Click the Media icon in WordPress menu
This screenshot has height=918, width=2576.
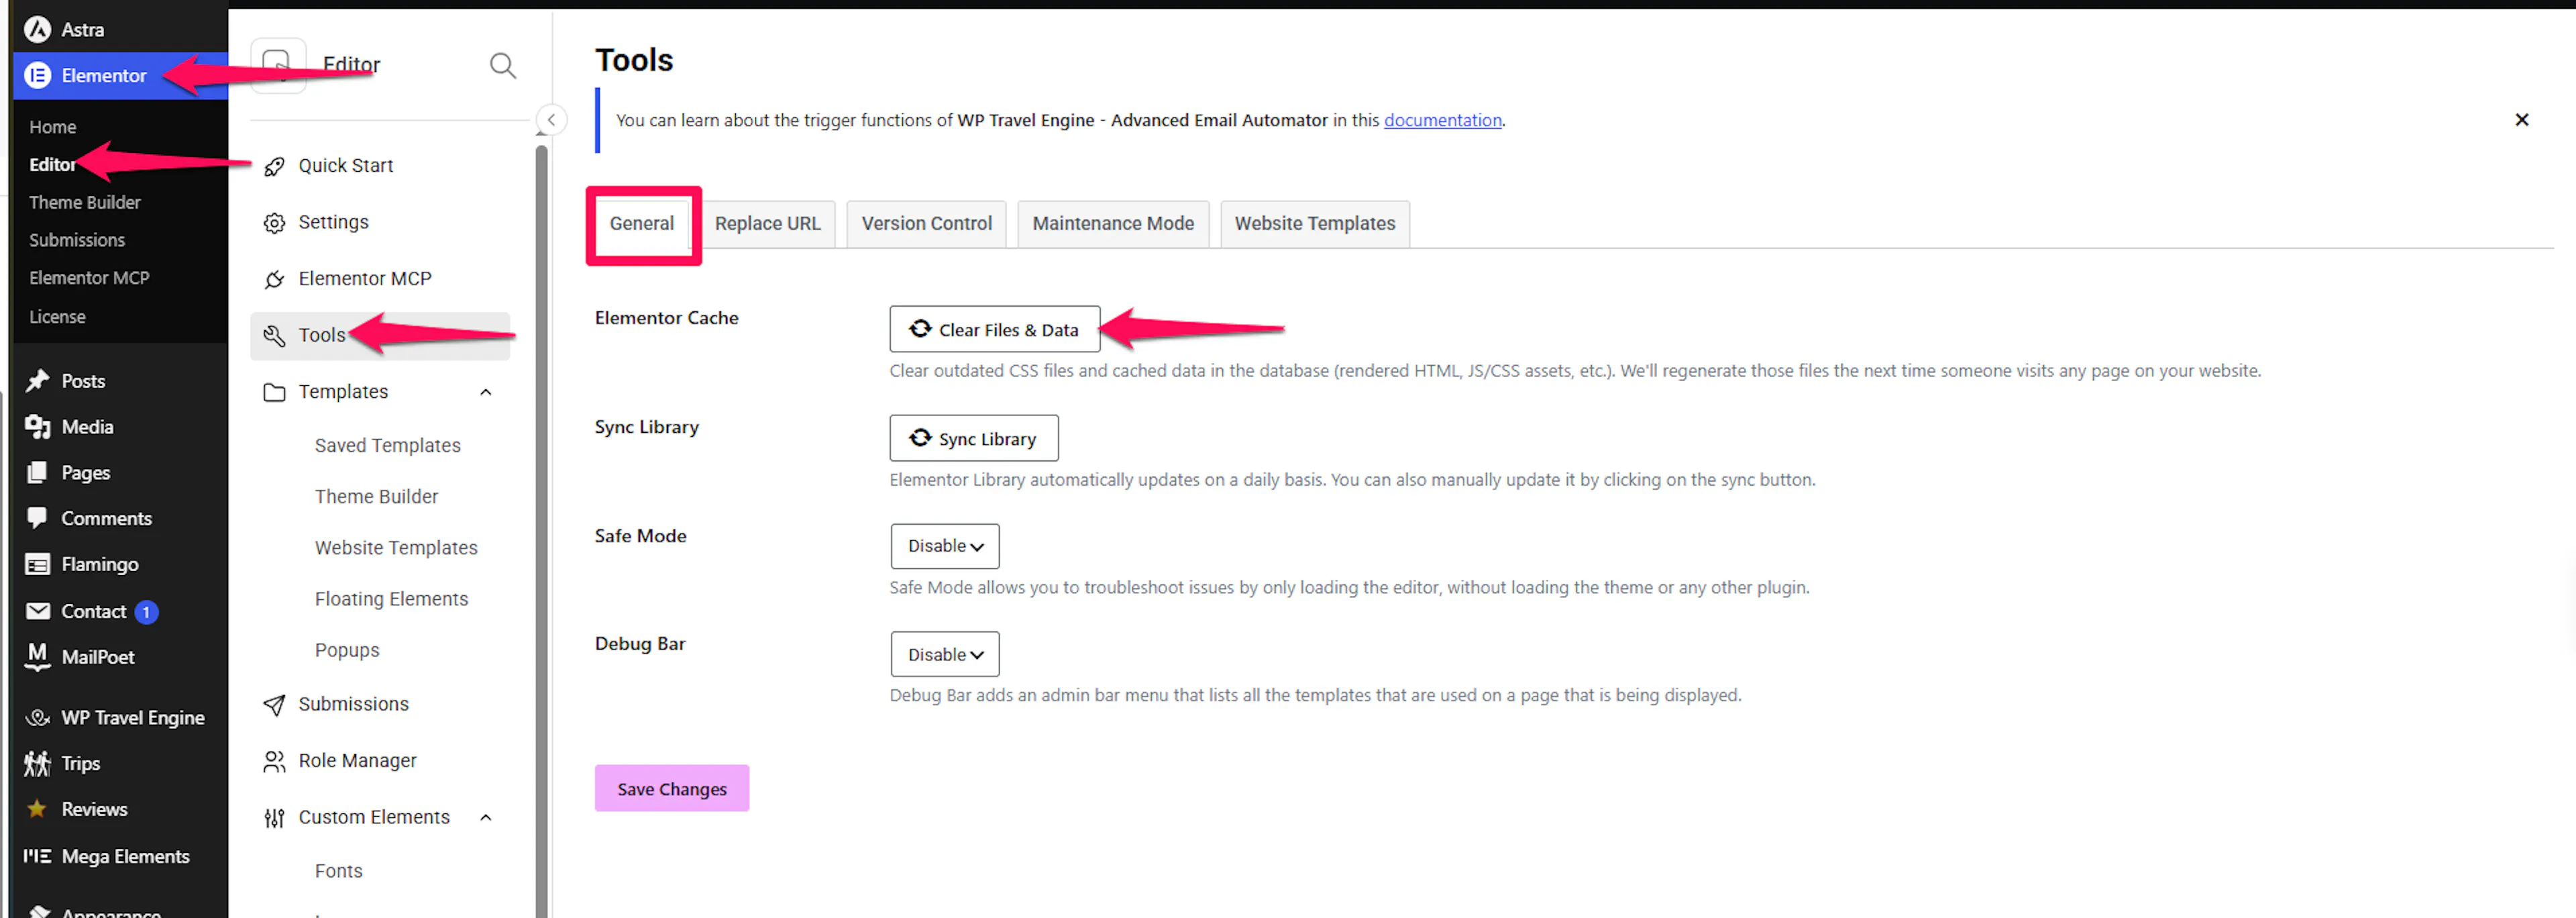point(37,427)
